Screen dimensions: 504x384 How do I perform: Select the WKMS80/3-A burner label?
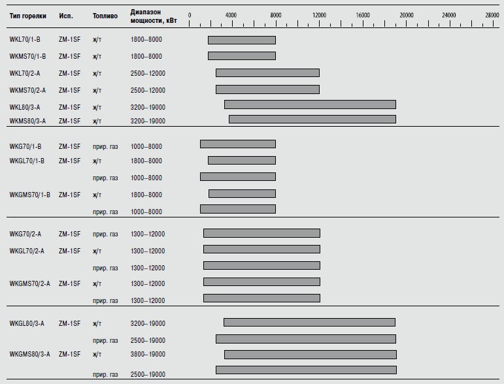coord(27,121)
